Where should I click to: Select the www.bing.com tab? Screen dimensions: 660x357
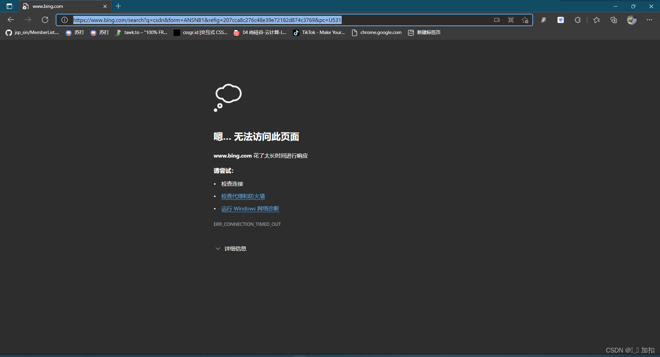pos(65,6)
